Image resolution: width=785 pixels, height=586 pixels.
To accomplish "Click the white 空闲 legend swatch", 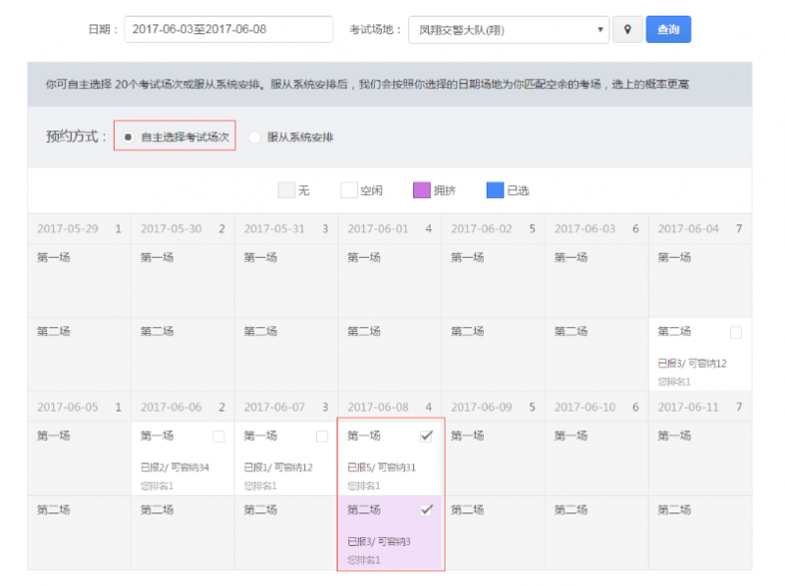I will (348, 190).
